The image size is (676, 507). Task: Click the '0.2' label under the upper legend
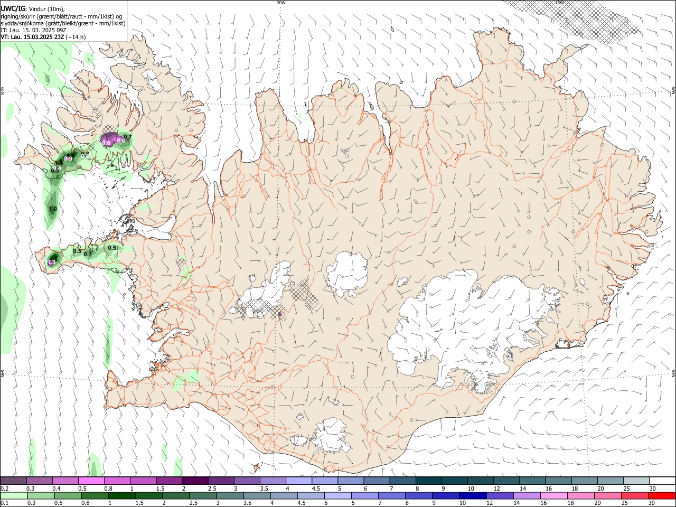click(4, 489)
